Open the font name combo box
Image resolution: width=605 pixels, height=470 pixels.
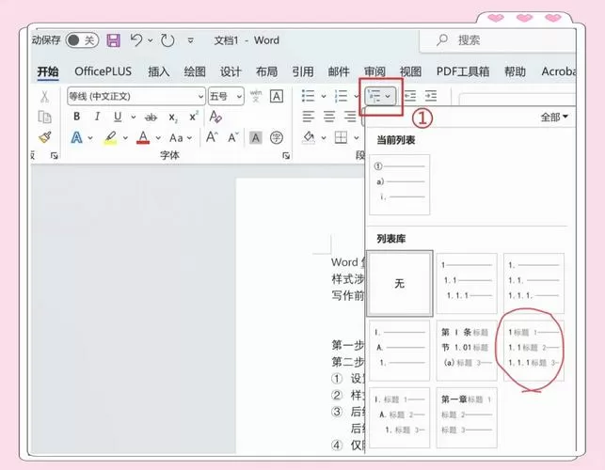tap(136, 96)
